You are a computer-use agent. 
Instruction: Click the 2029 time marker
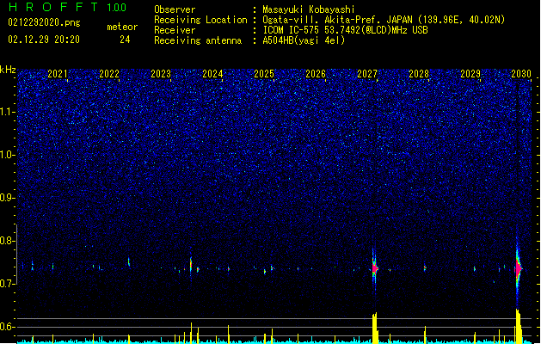(470, 74)
